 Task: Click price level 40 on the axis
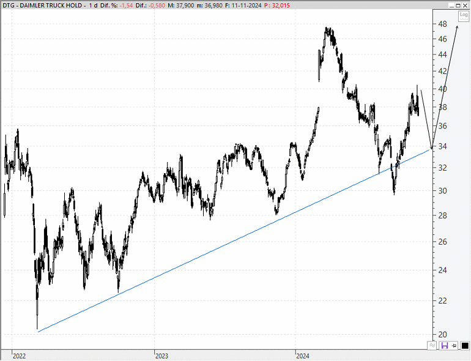point(442,89)
